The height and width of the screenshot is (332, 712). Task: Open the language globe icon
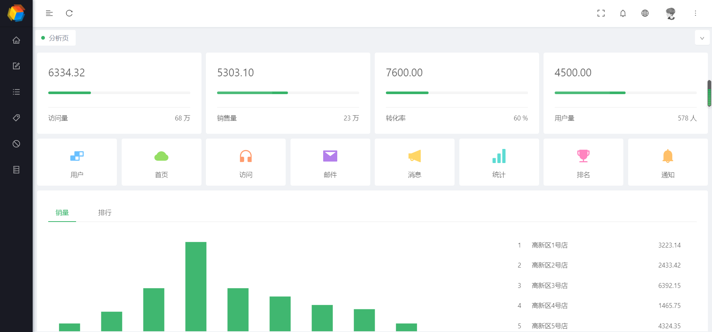pyautogui.click(x=645, y=13)
